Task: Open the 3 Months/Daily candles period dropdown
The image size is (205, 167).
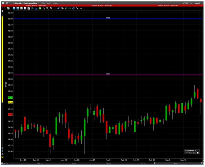Action: pyautogui.click(x=26, y=3)
